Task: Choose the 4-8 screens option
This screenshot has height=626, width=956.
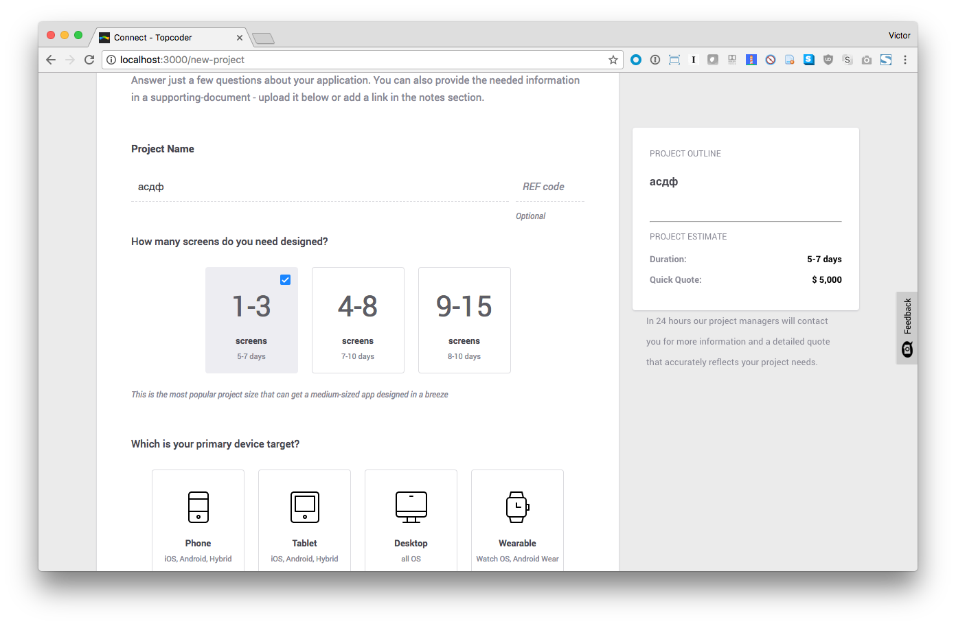Action: (x=358, y=320)
